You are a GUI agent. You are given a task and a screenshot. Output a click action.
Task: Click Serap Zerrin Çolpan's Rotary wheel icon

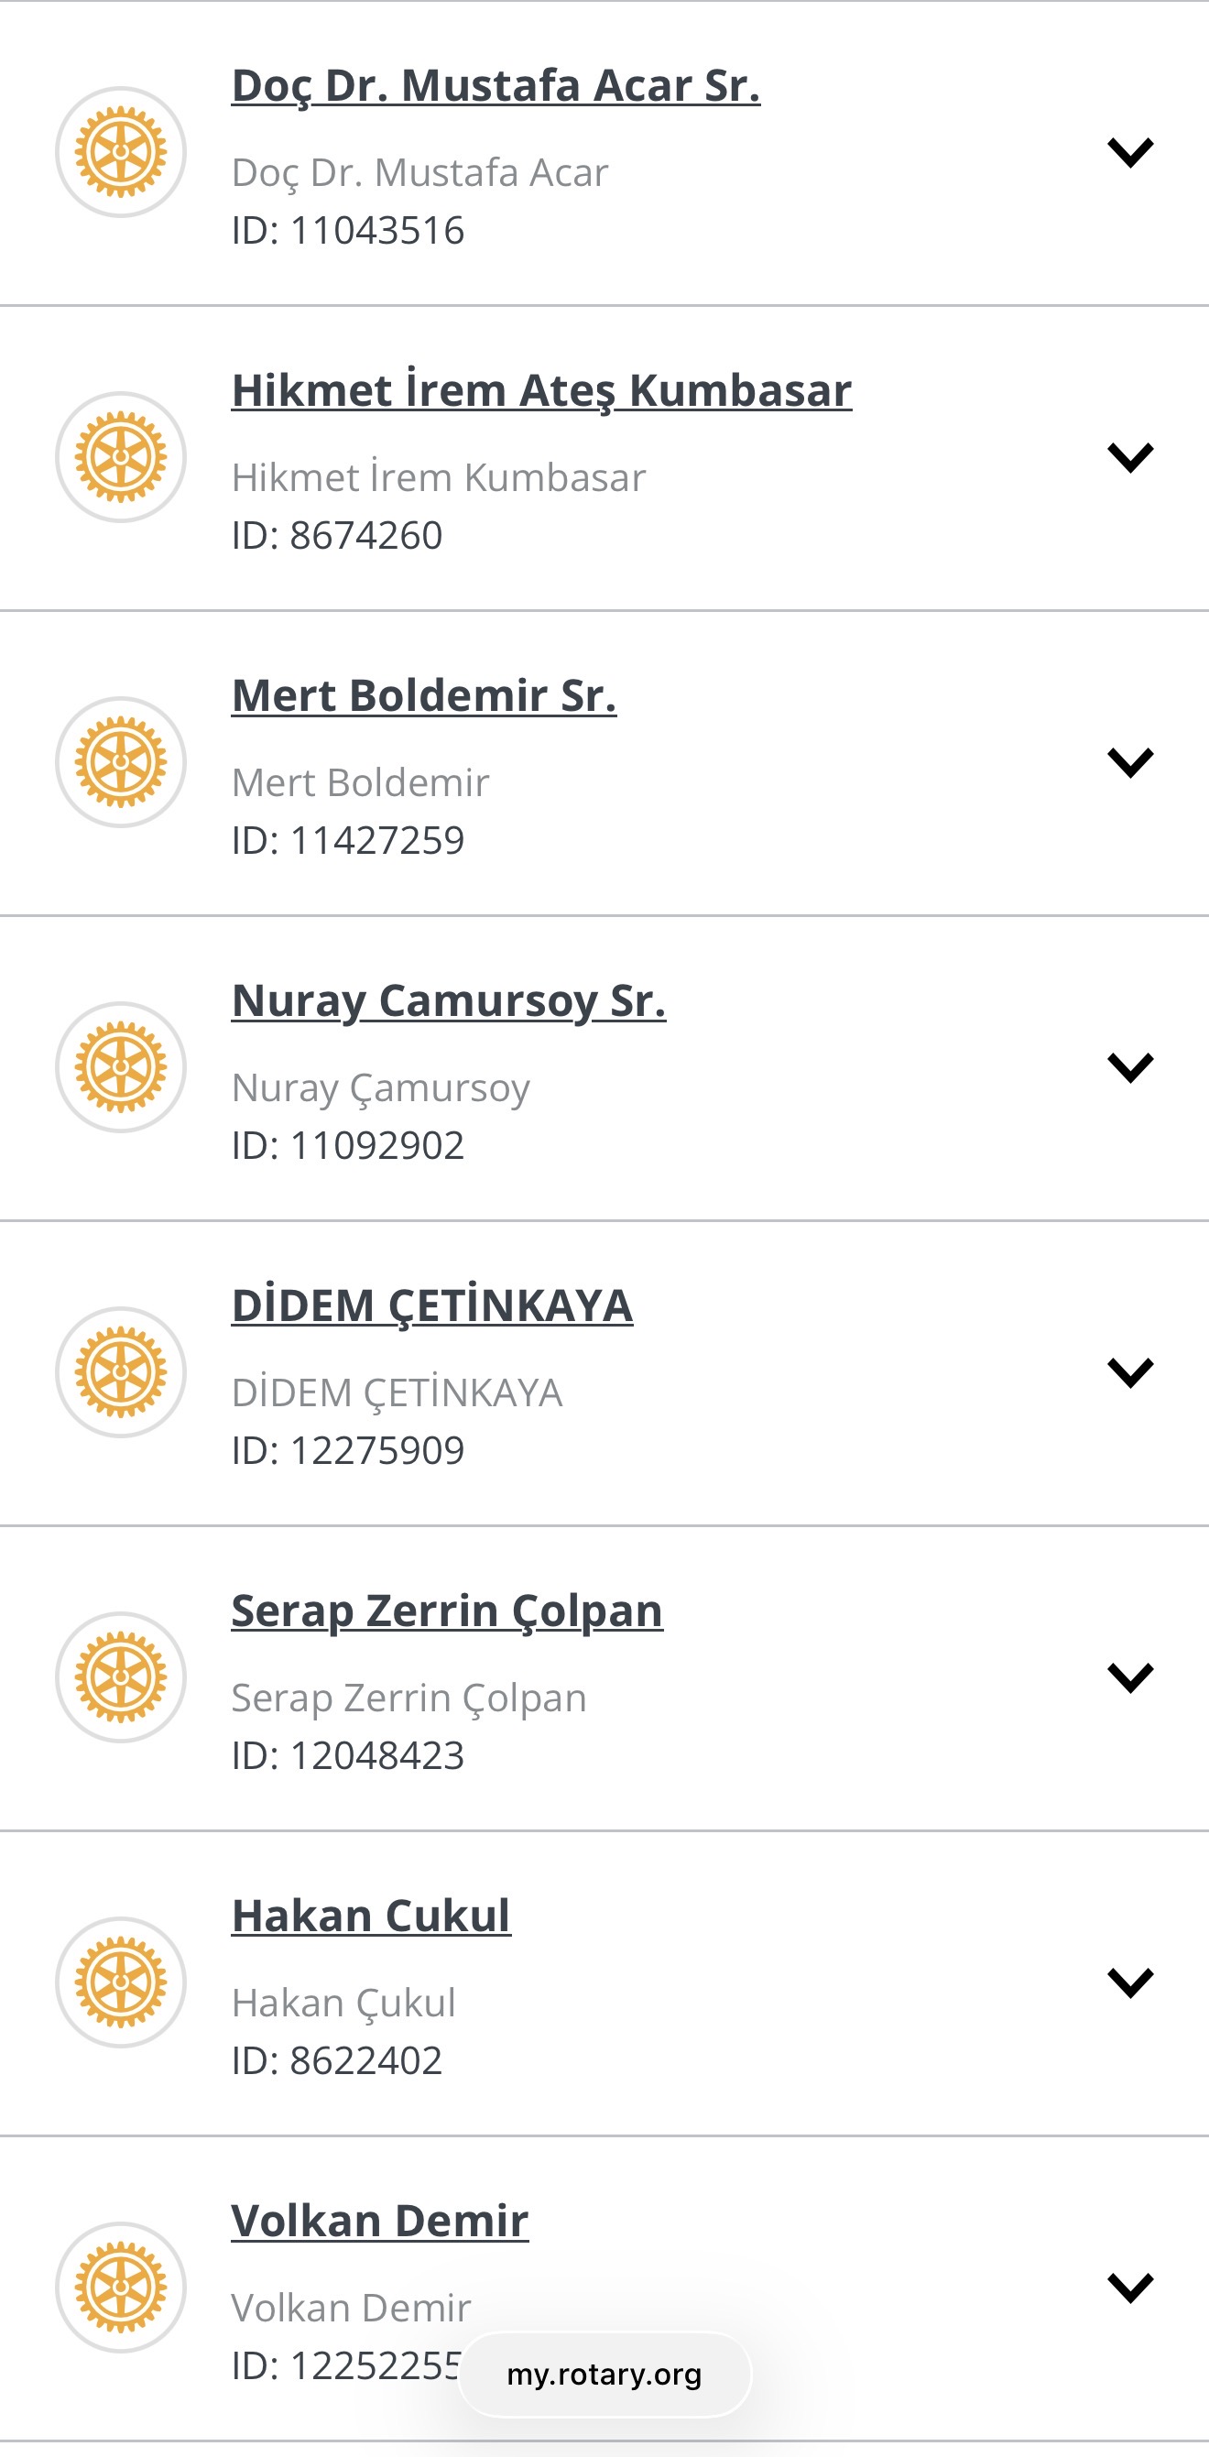121,1676
